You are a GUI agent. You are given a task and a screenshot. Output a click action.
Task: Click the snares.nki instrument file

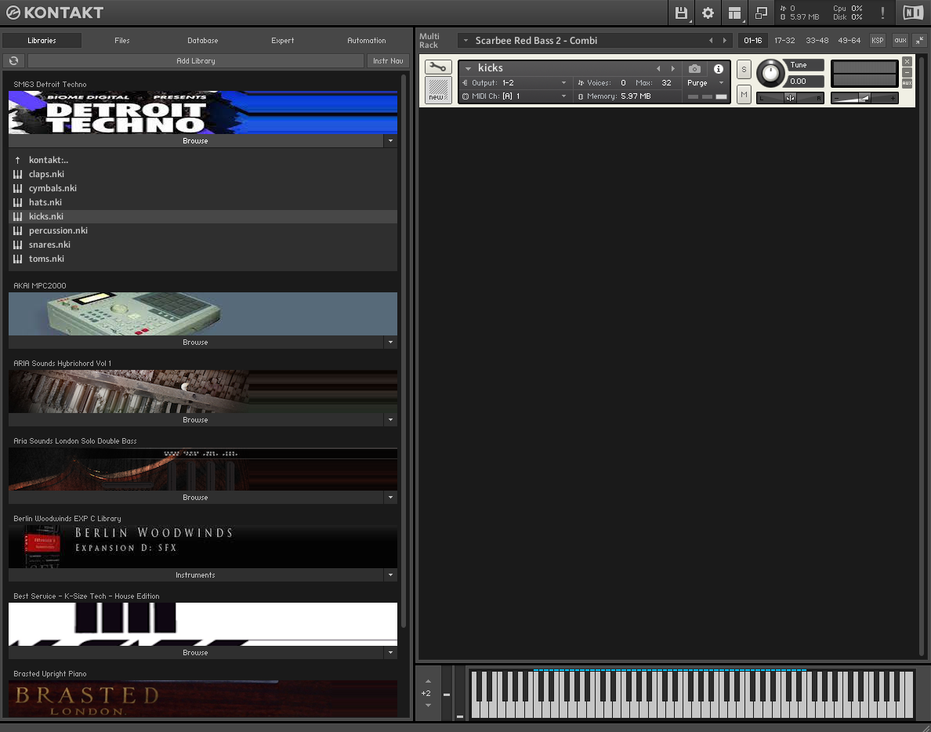(203, 245)
